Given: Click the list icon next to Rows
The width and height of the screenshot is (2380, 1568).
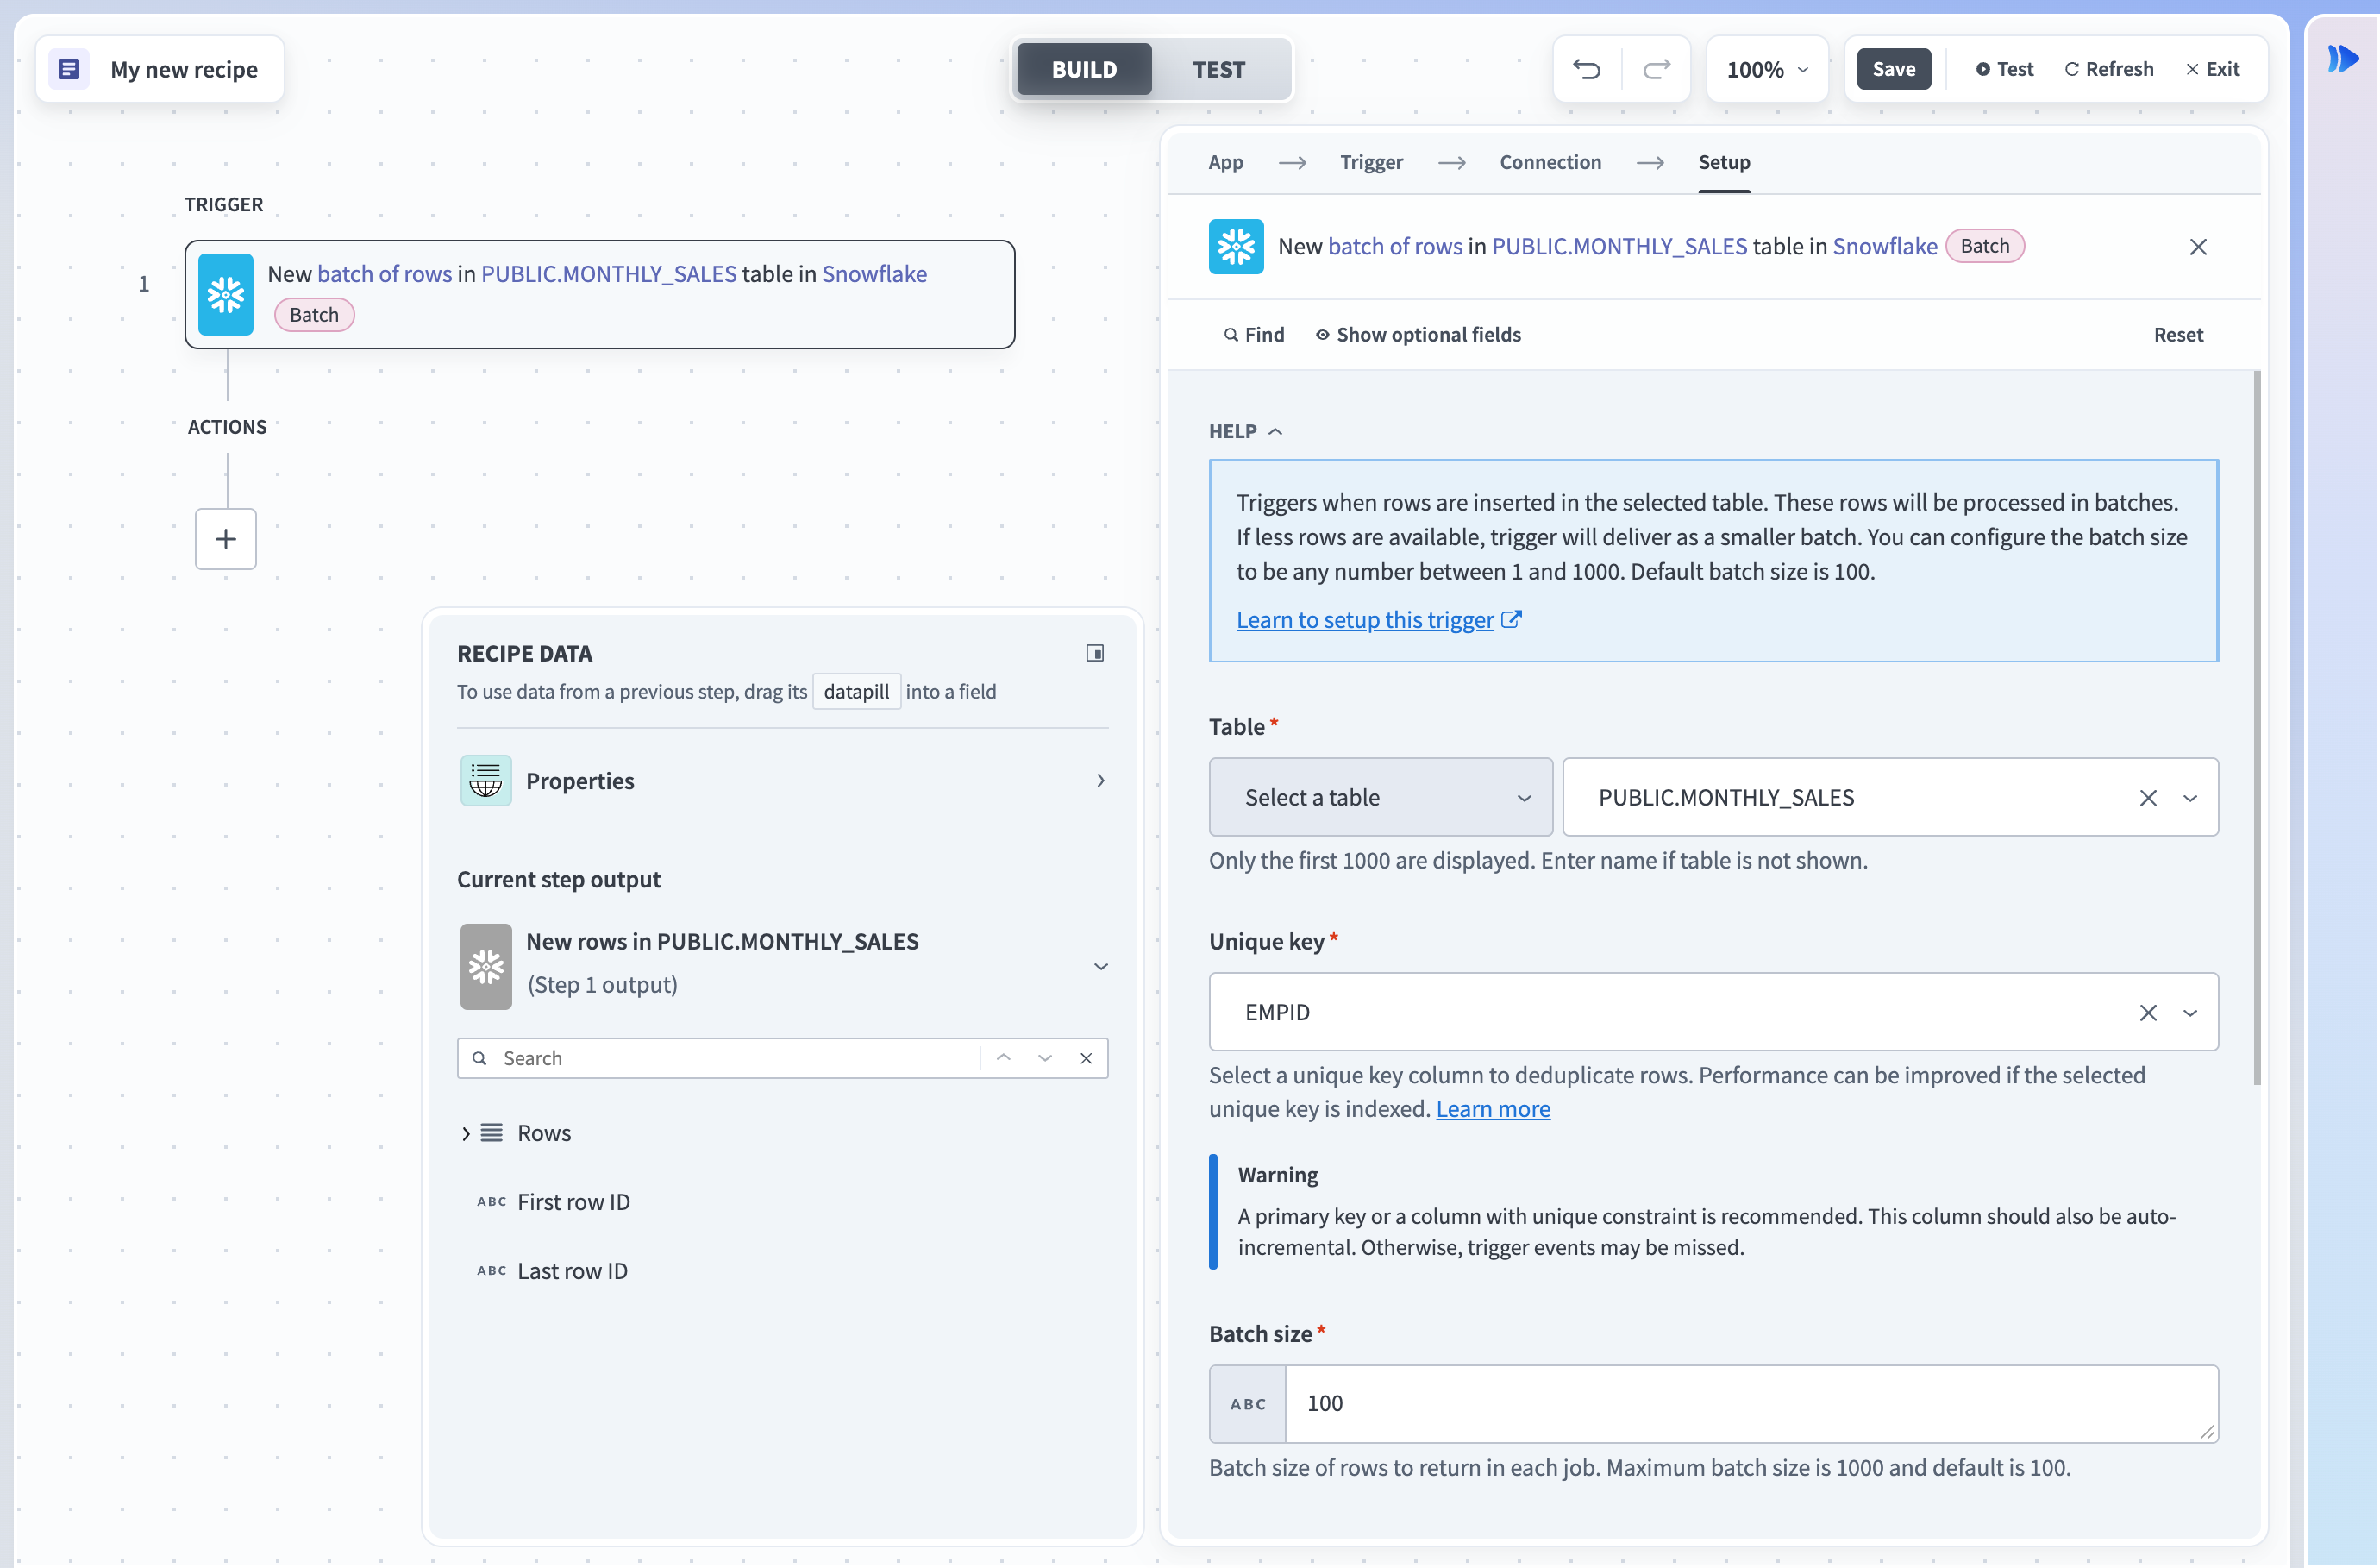Looking at the screenshot, I should (491, 1133).
